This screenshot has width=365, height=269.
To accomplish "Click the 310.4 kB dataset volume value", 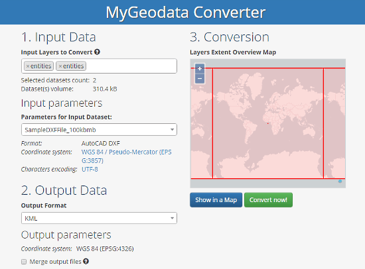I will point(105,89).
